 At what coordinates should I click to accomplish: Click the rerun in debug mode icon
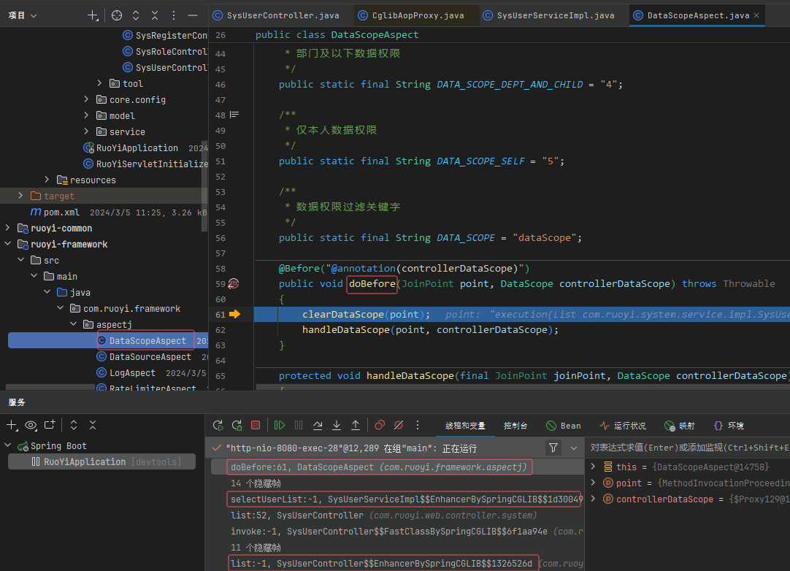tap(237, 426)
